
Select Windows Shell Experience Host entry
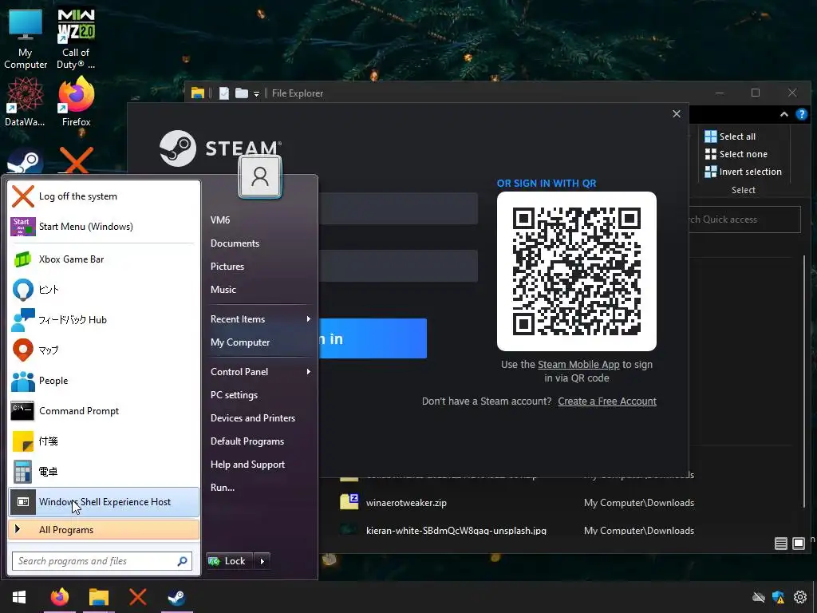pyautogui.click(x=104, y=502)
